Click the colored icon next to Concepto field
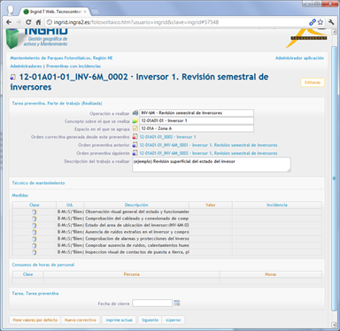Viewport: 340px width, 331px height. click(x=135, y=121)
